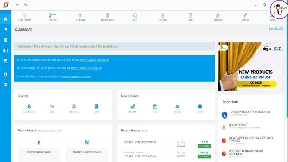288x162 pixels.
Task: Open the Home icon in the sidebar
Action: 5,19
